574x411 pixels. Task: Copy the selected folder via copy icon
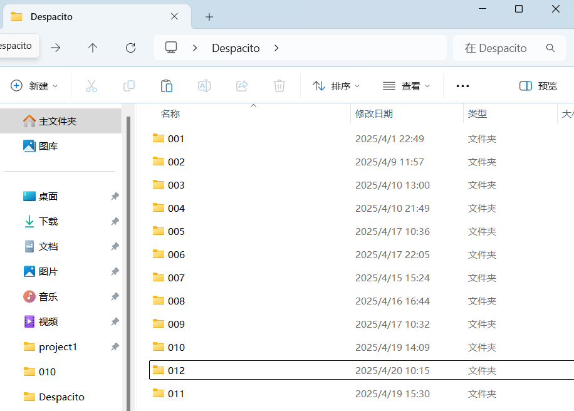tap(129, 86)
